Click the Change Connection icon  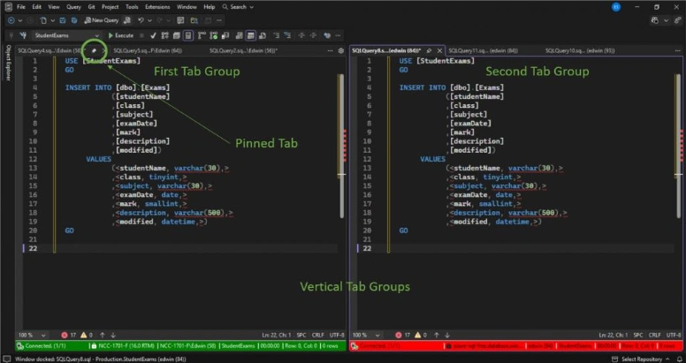(22, 35)
